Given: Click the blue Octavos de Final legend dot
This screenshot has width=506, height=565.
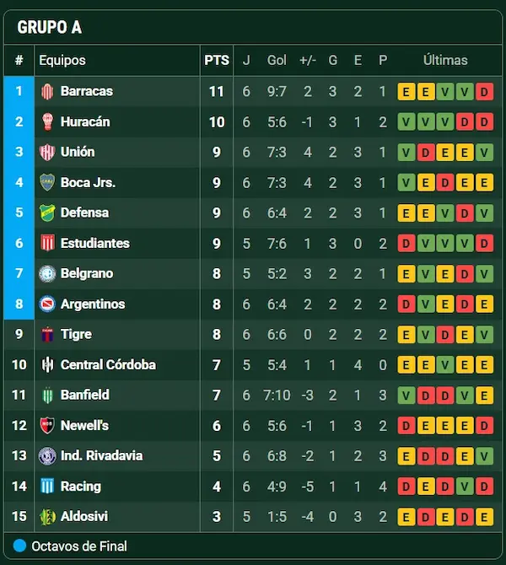Looking at the screenshot, I should coord(20,546).
